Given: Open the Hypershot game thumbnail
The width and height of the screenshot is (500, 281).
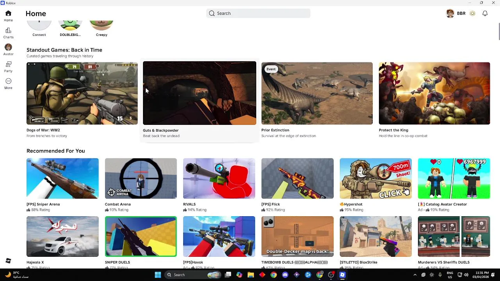Looking at the screenshot, I should (376, 178).
